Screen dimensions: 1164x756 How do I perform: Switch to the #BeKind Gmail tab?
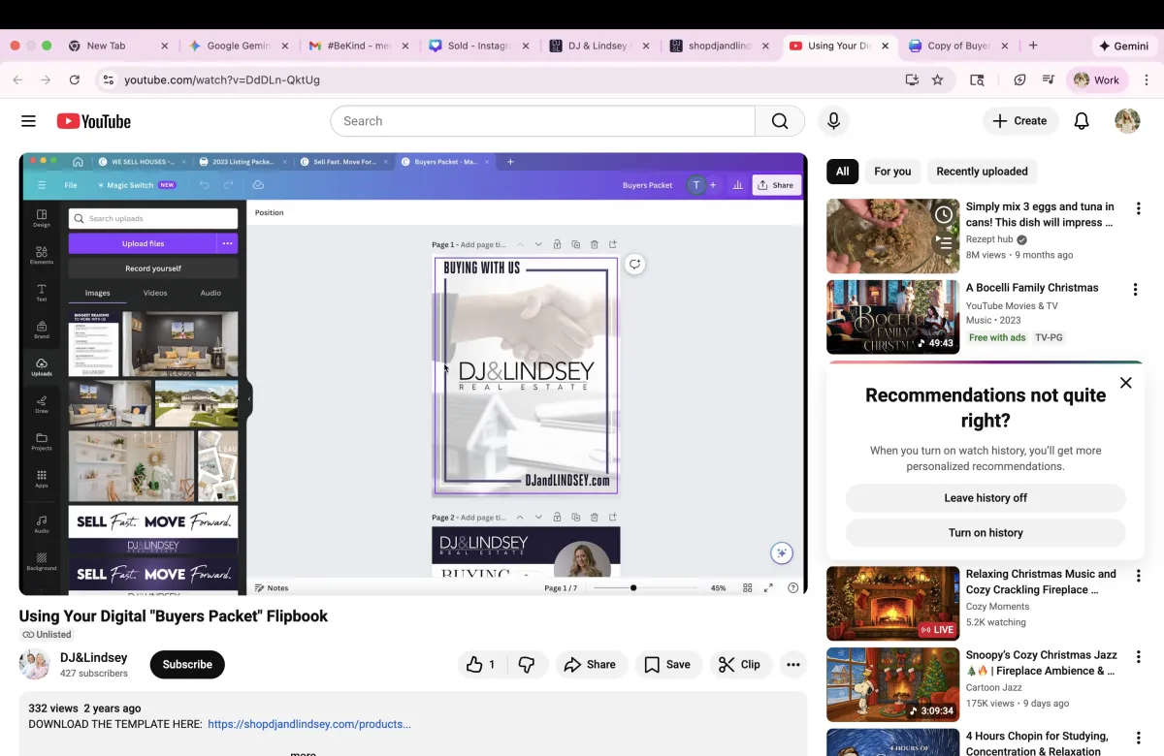(357, 46)
